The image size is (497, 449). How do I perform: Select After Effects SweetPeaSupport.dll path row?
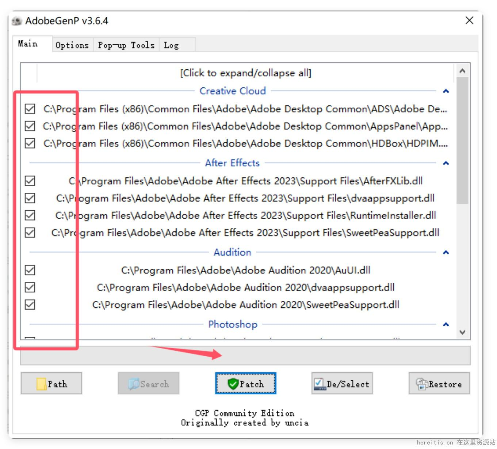coord(245,232)
